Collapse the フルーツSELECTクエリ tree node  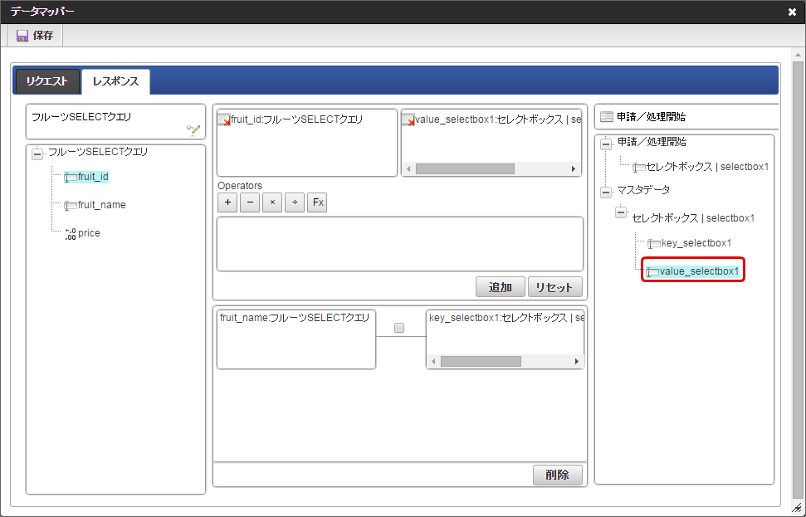[37, 154]
